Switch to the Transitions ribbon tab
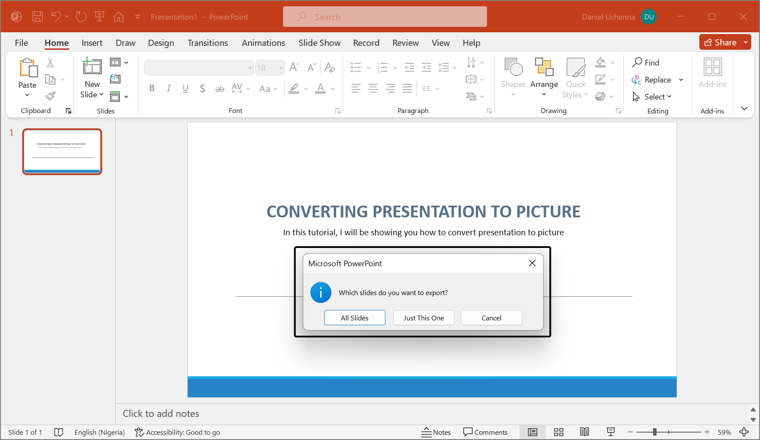 [208, 43]
